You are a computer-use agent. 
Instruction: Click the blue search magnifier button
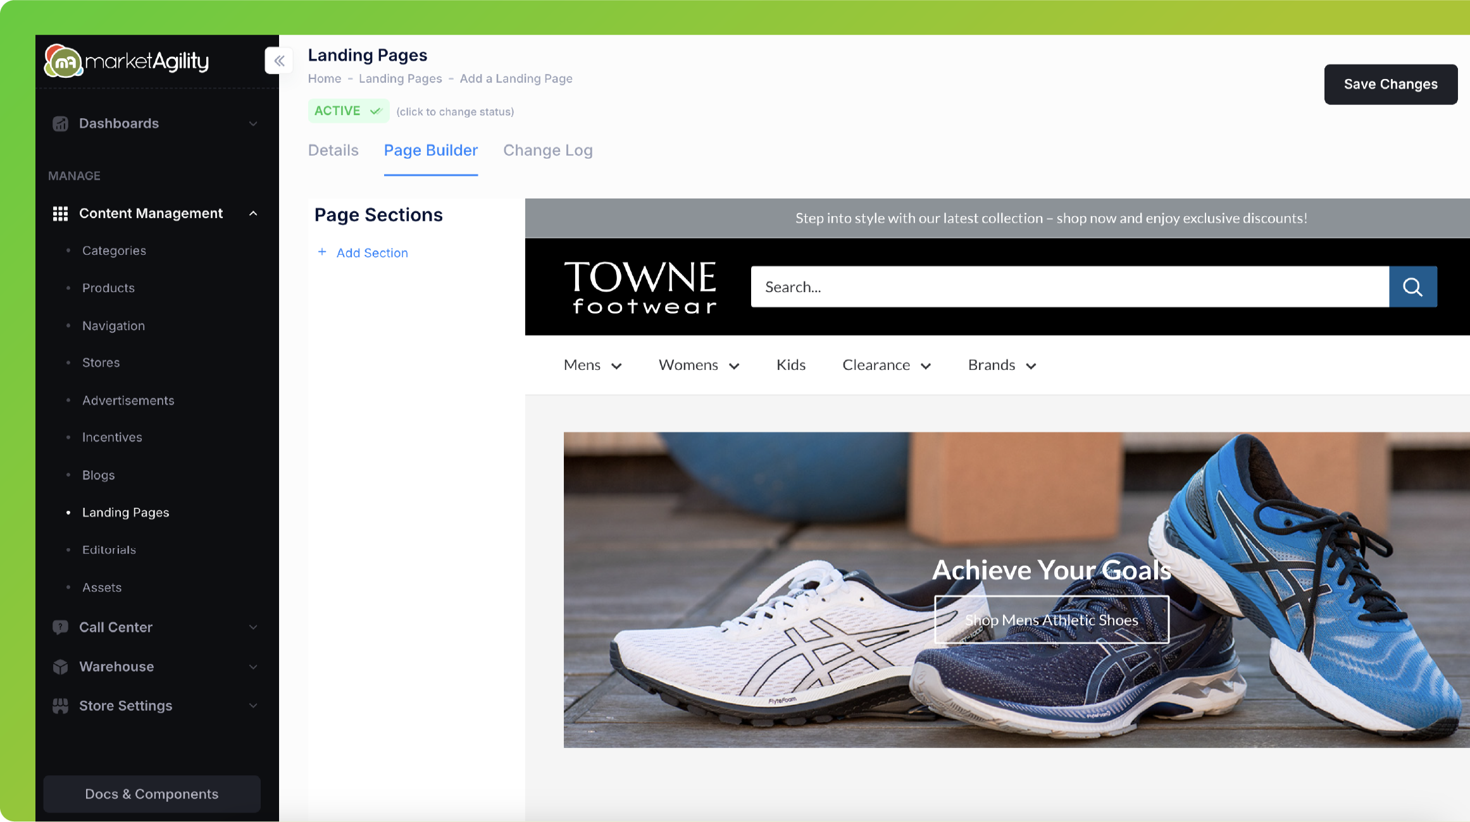tap(1412, 287)
